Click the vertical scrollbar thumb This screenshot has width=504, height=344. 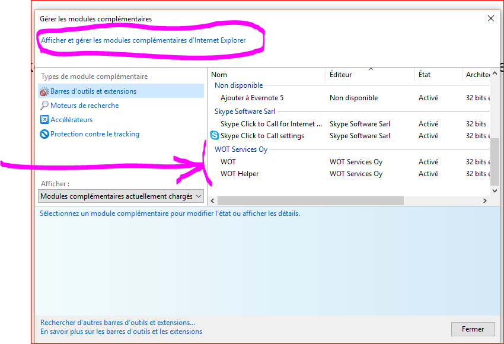495,162
